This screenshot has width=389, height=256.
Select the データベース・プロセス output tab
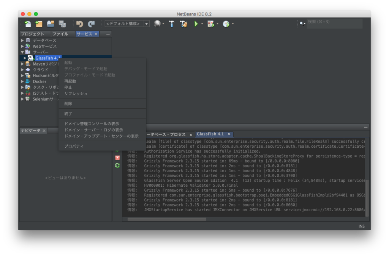[x=166, y=134]
